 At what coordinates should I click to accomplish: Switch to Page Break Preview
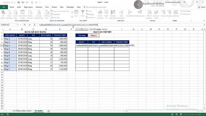tap(181, 114)
